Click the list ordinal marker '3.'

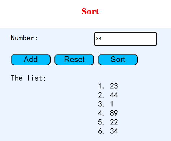pos(101,104)
